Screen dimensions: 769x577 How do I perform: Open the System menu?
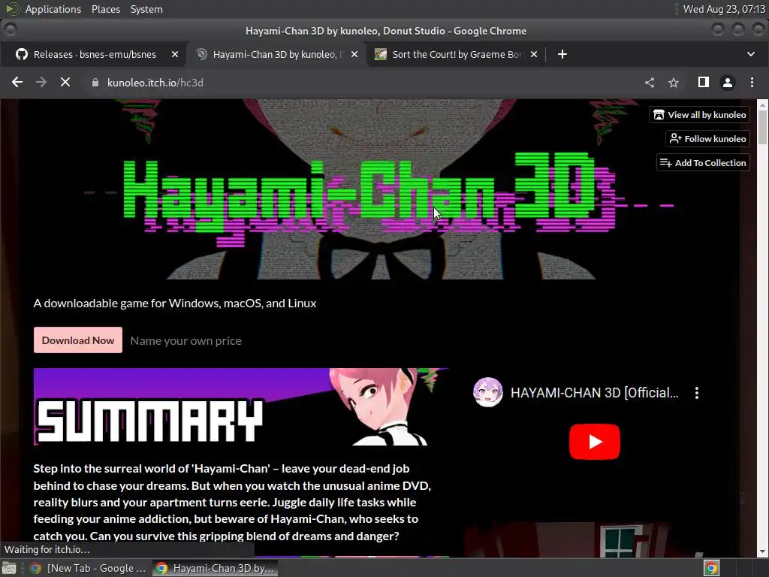pyautogui.click(x=146, y=9)
